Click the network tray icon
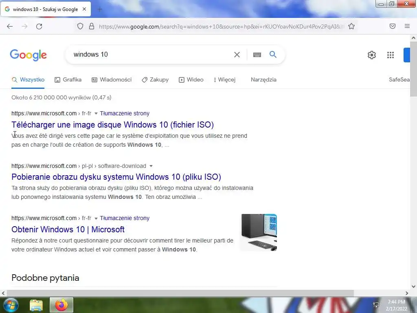Viewport: 417px width, 313px height. [x=376, y=305]
